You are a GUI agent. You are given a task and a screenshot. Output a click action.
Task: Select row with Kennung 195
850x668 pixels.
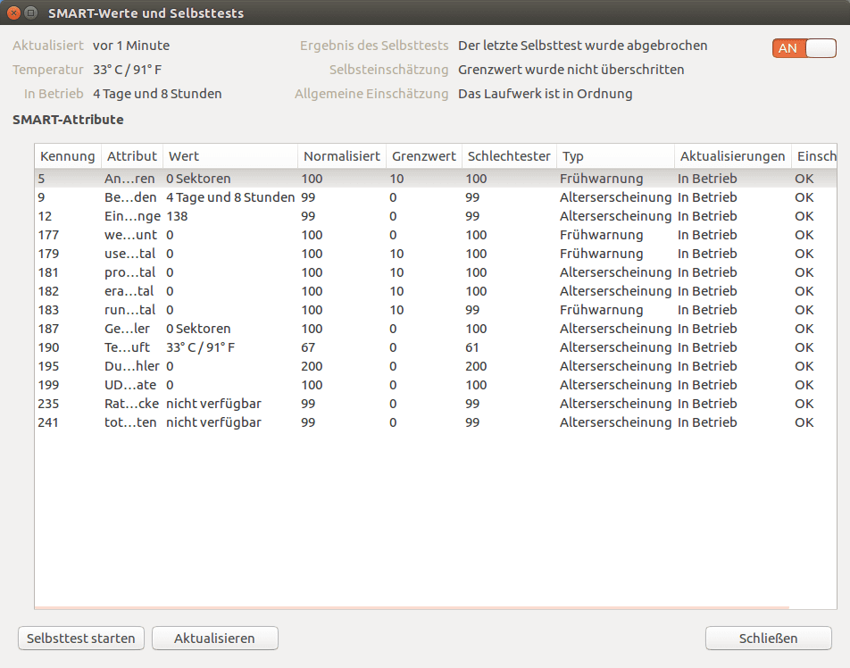coord(436,366)
